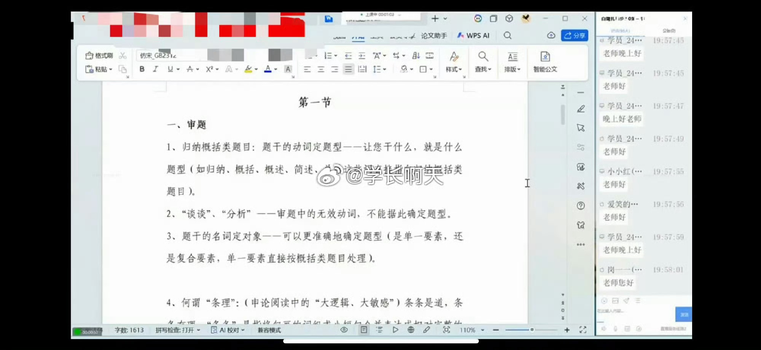Open more options ellipsis in side panel
This screenshot has height=350, width=761.
coord(581,245)
